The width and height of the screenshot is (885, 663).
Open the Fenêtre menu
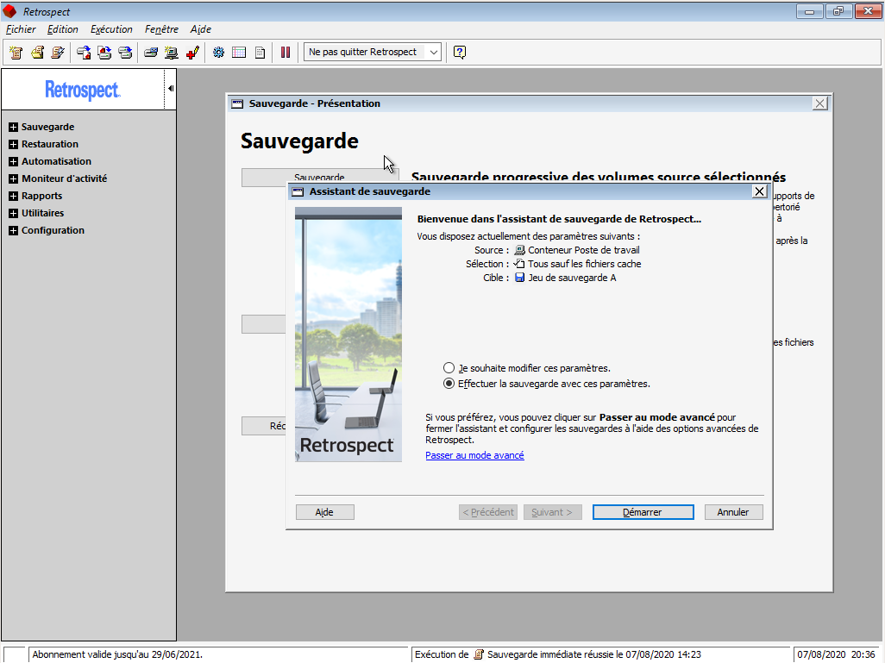[162, 29]
